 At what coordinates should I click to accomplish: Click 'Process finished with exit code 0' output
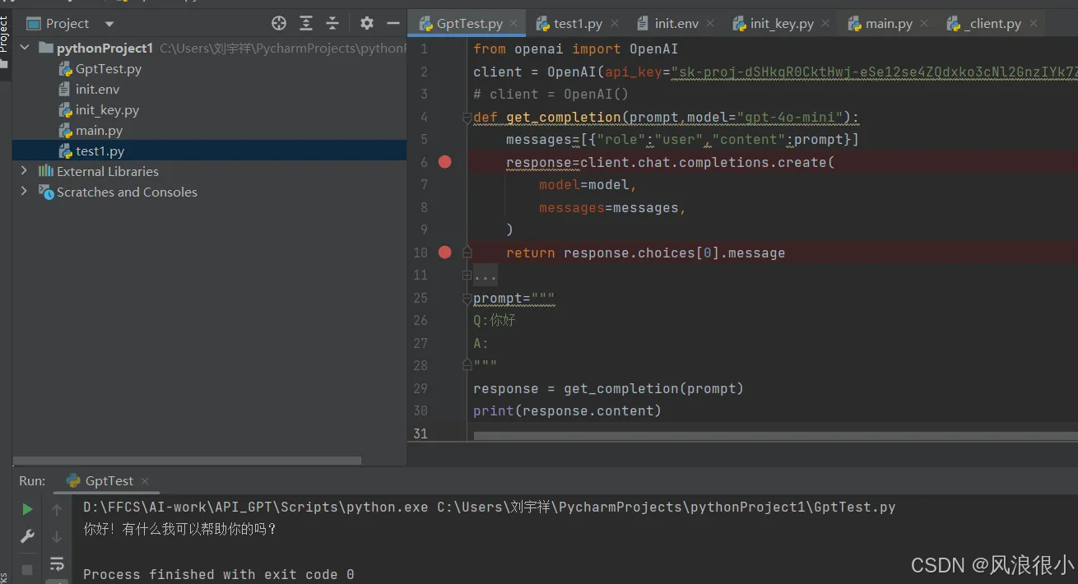(219, 574)
